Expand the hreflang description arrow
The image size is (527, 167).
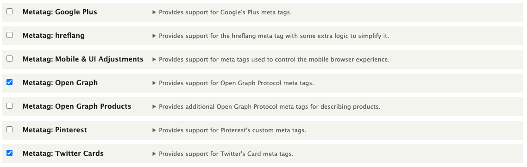(154, 36)
